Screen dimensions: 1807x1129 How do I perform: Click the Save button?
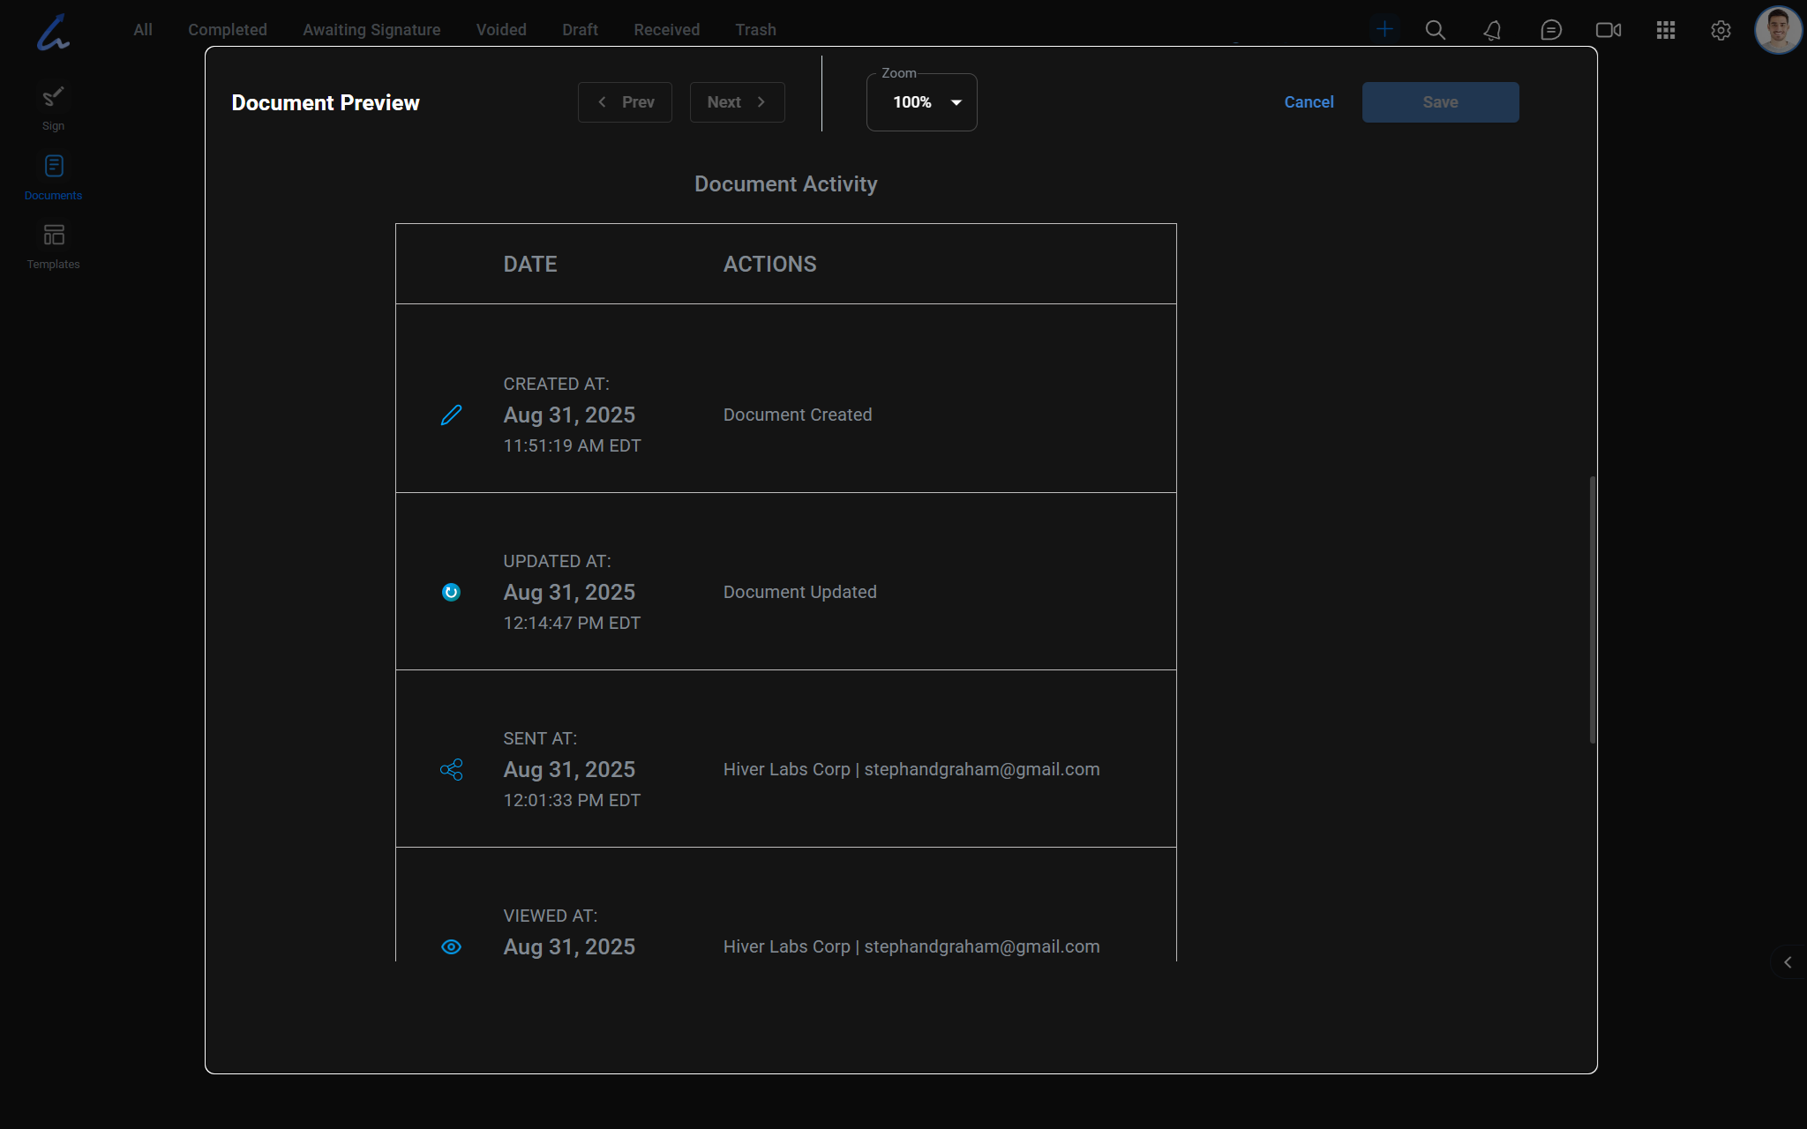tap(1440, 102)
